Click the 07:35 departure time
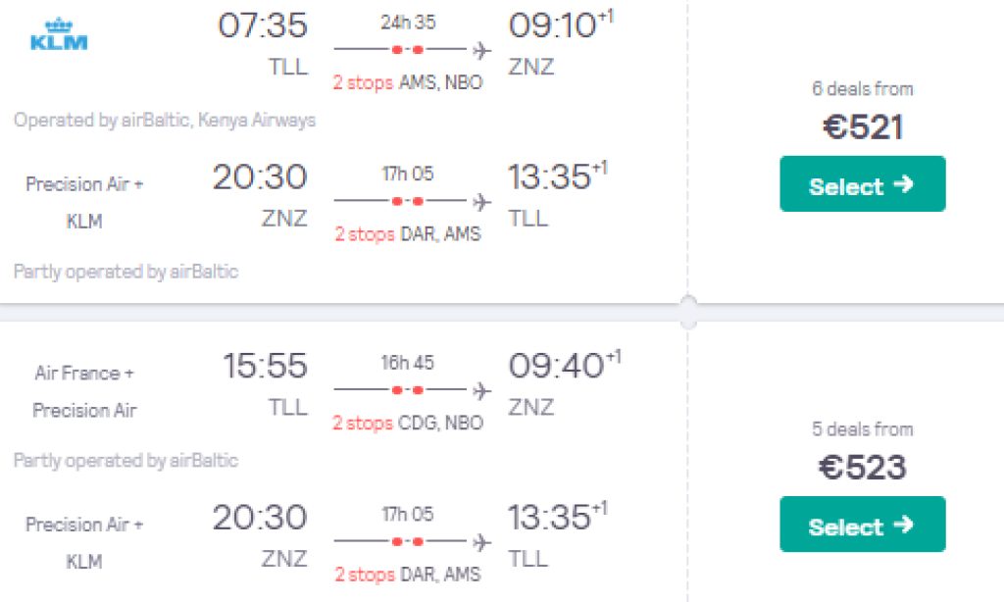 point(262,25)
